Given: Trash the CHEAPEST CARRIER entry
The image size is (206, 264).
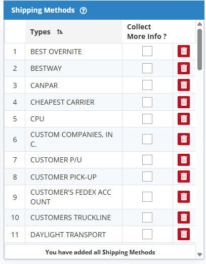Looking at the screenshot, I should coord(184,102).
